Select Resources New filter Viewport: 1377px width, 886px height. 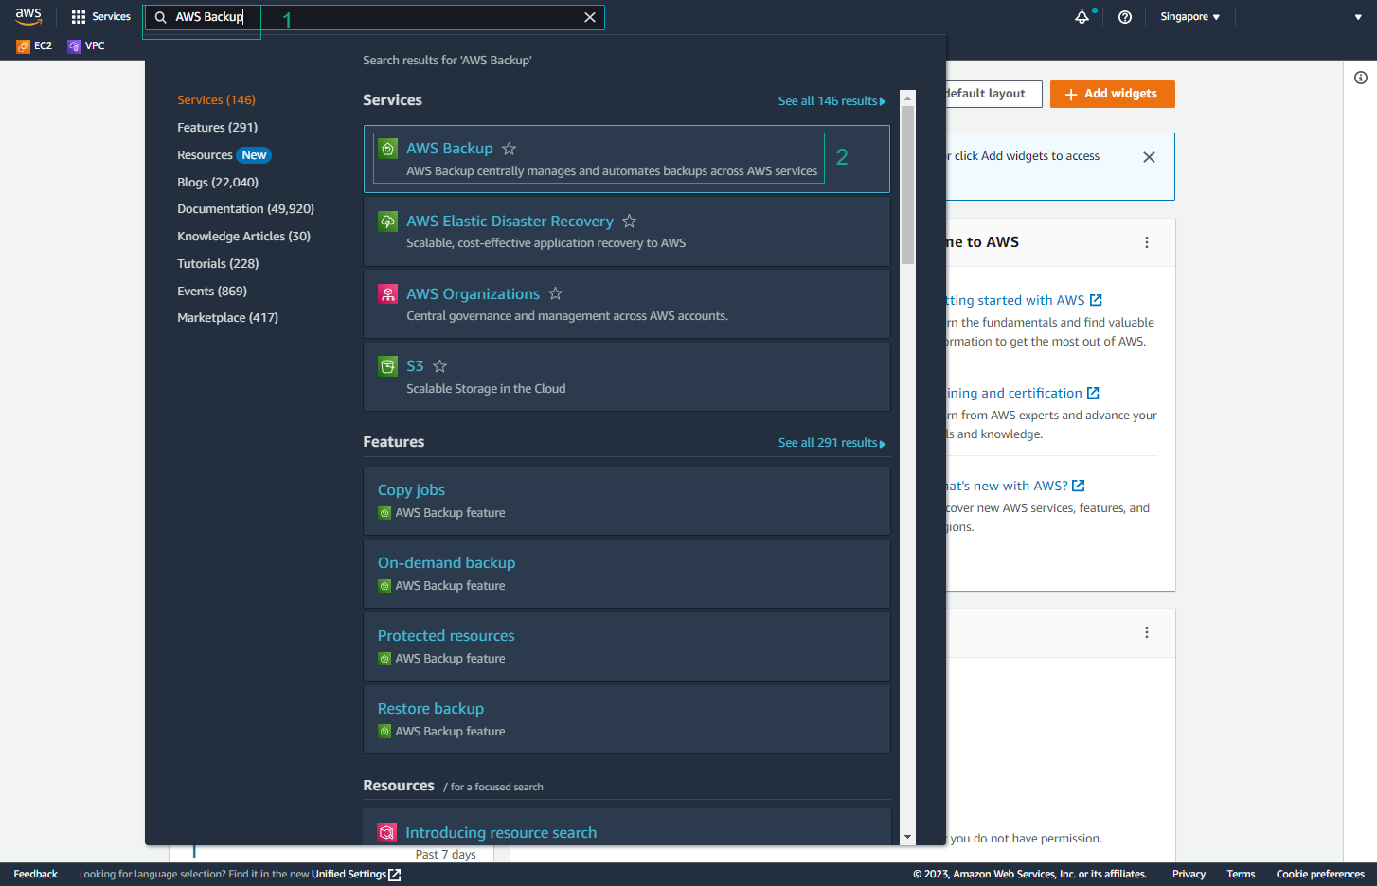(224, 154)
